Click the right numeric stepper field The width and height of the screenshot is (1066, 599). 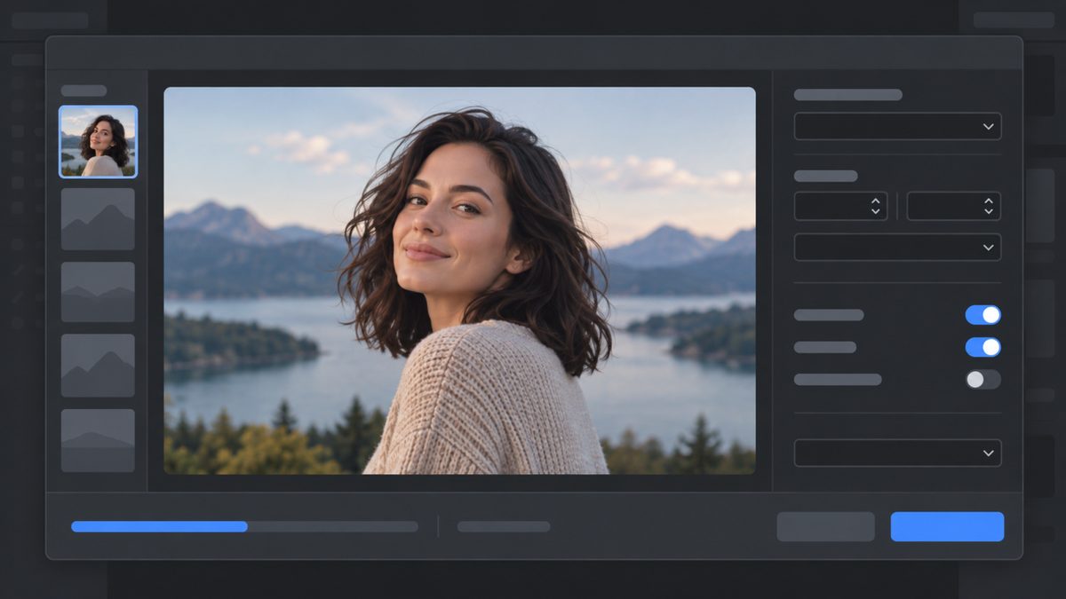953,206
